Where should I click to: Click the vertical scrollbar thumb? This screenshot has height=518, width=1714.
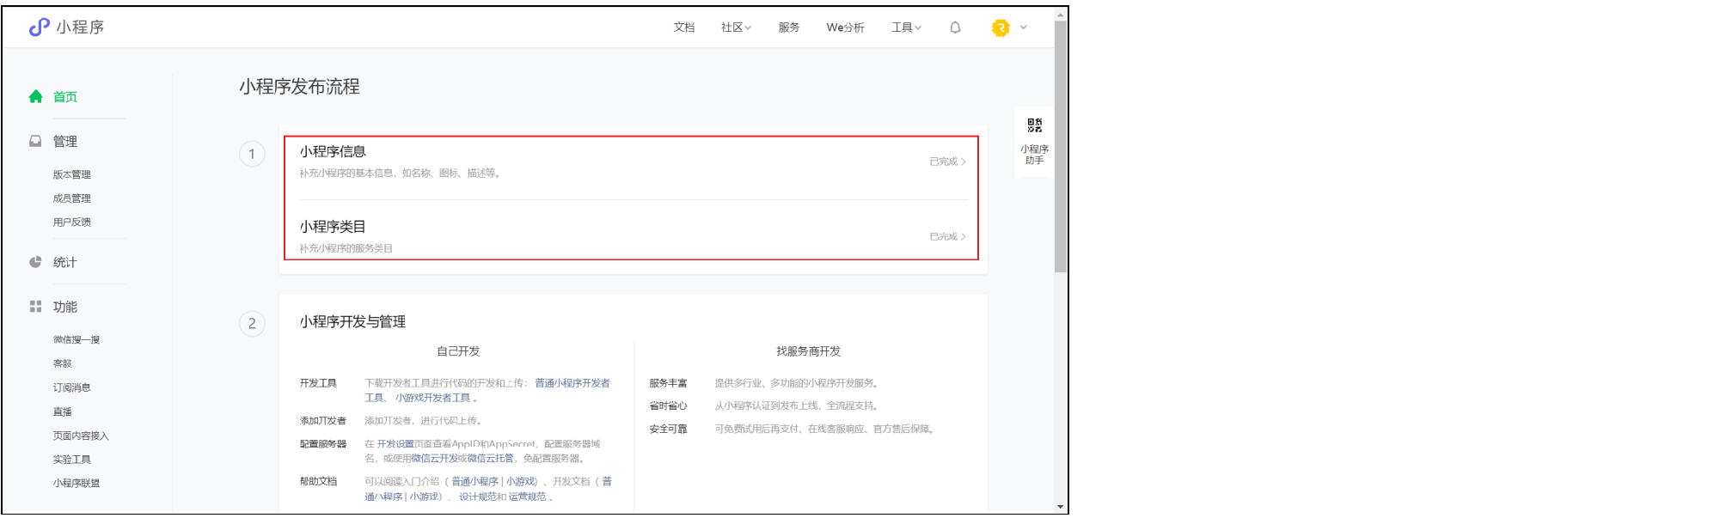tap(1061, 146)
